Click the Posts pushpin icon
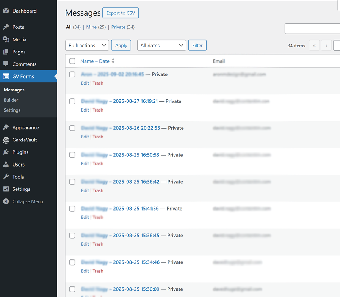 point(6,27)
